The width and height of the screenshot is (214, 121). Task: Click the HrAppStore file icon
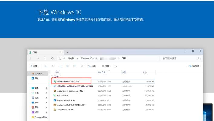(x=55, y=110)
